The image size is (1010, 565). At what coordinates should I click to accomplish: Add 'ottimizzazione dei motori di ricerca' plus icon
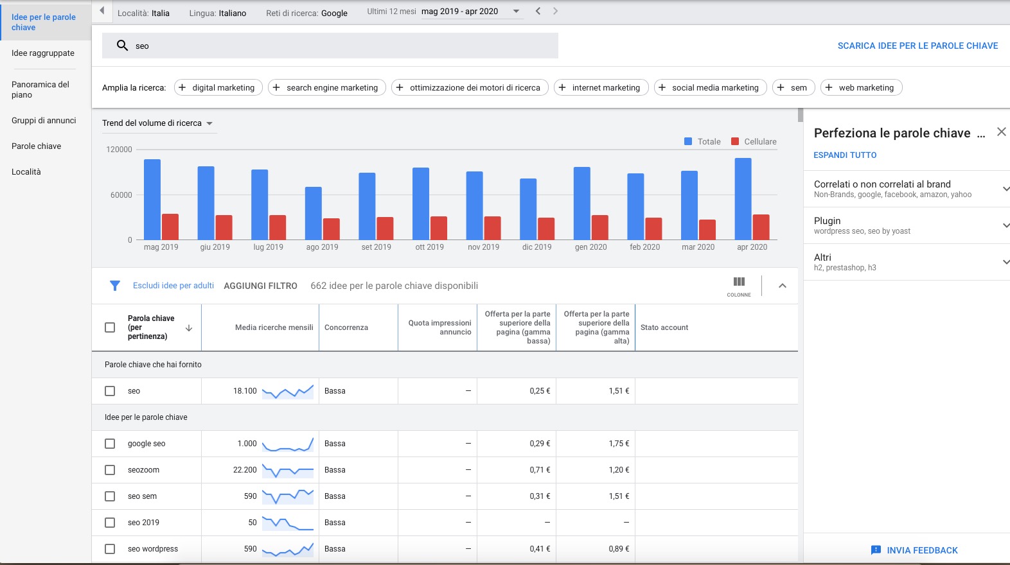(x=400, y=87)
